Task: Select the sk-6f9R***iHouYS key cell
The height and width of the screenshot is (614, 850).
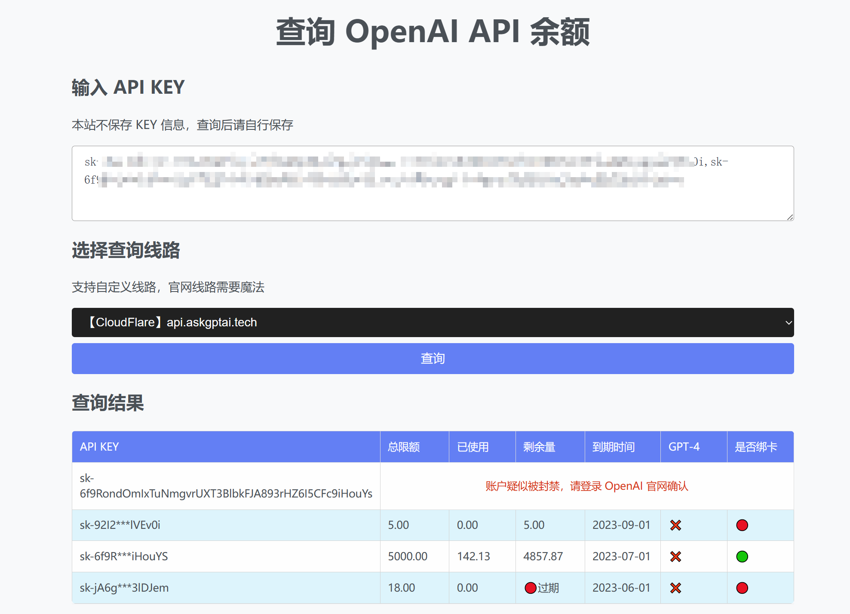Action: (124, 556)
